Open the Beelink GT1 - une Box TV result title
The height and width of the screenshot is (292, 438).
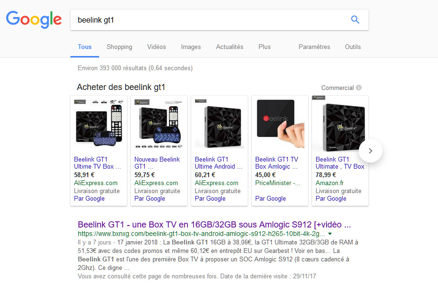(x=214, y=225)
